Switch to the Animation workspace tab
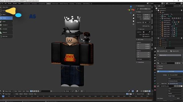 tap(34, 4)
